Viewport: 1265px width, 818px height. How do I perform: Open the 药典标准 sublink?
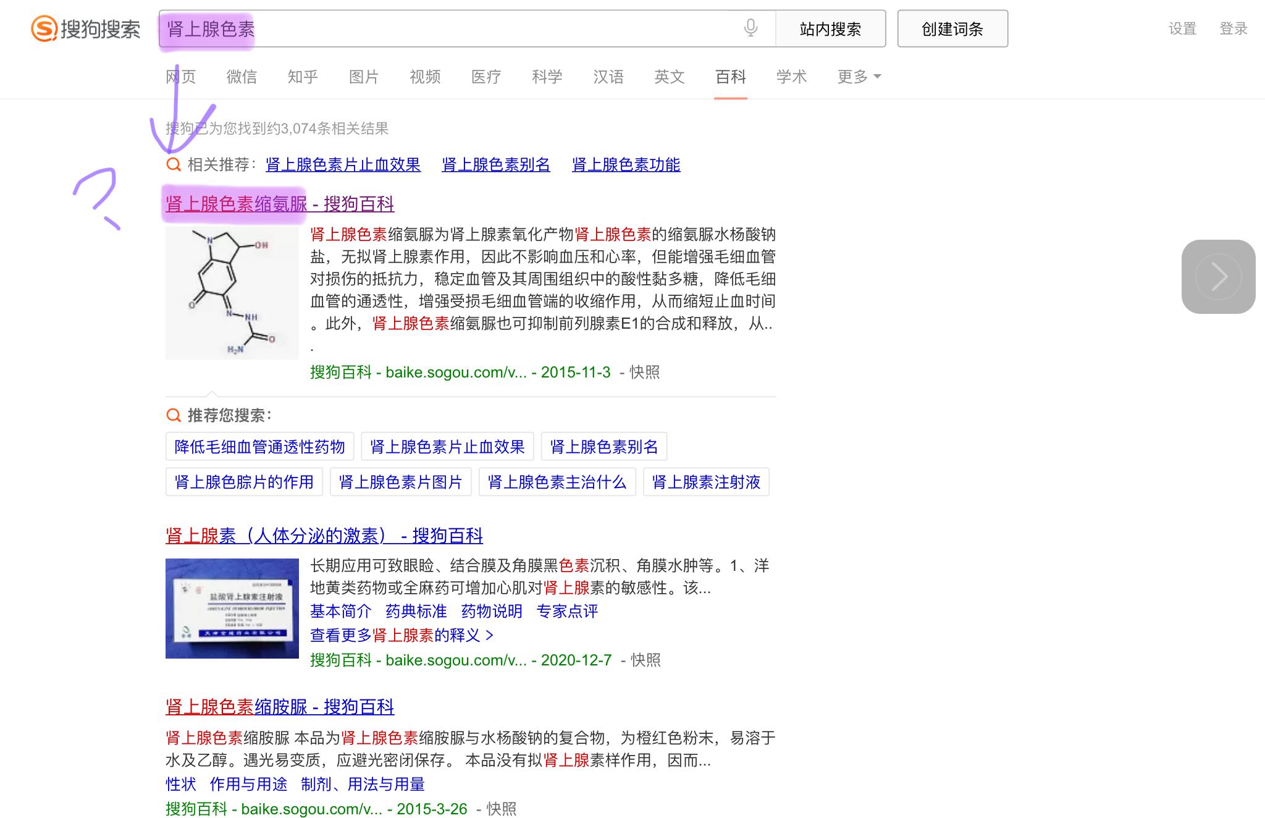click(416, 612)
